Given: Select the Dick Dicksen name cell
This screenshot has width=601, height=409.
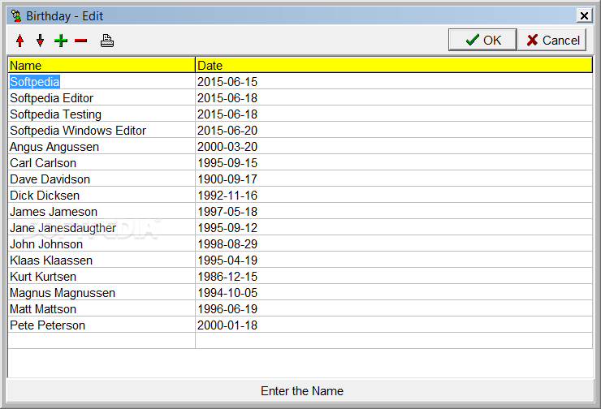Looking at the screenshot, I should 102,196.
